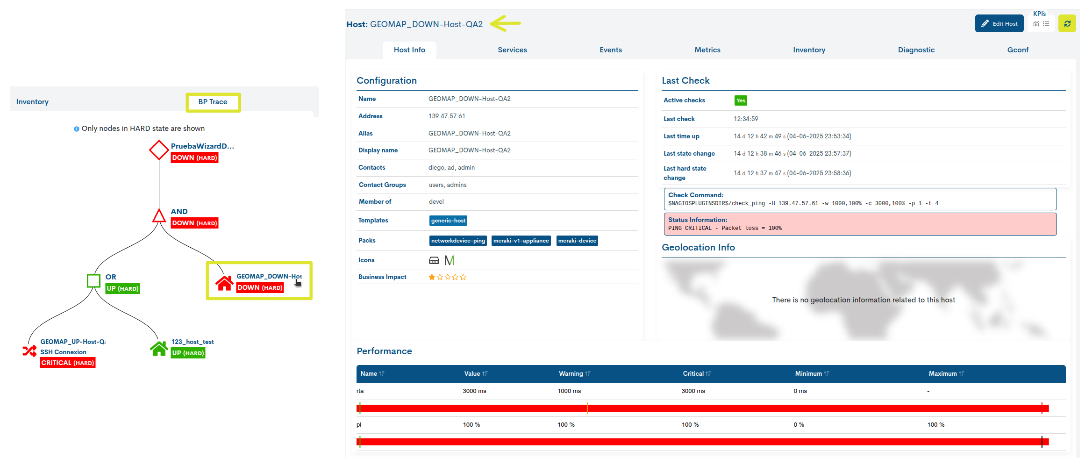Open the GEOMAP_DOWN-Hos node label in tree
The height and width of the screenshot is (465, 1085).
[269, 277]
